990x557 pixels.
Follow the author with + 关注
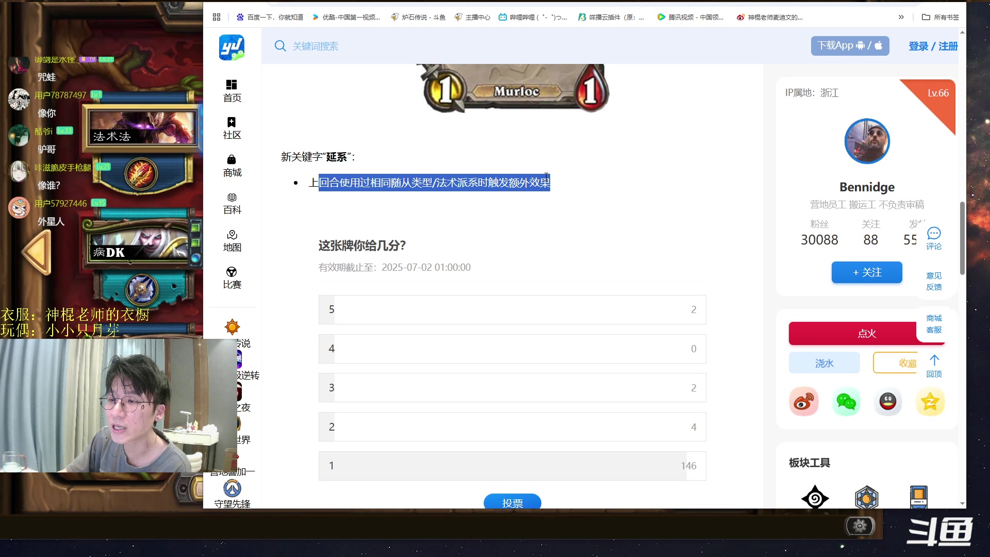[867, 272]
